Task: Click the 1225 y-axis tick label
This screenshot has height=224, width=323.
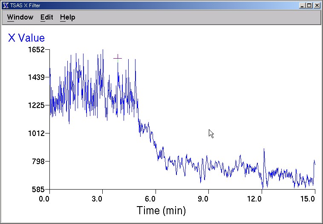Action: [36, 105]
